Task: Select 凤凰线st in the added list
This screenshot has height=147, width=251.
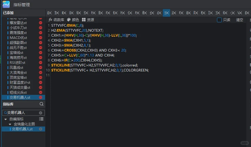Action: [x=16, y=67]
